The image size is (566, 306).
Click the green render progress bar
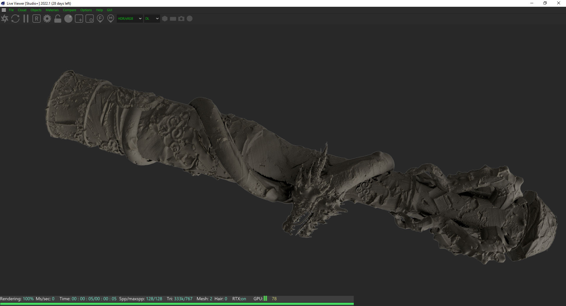[x=177, y=304]
